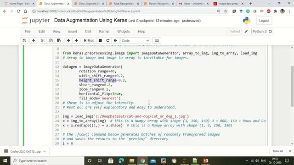Open a new browser tab
This screenshot has width=294, height=165.
click(x=250, y=4)
